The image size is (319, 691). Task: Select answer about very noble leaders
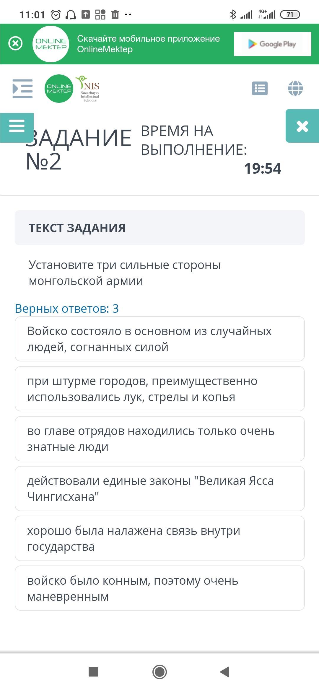click(x=159, y=439)
